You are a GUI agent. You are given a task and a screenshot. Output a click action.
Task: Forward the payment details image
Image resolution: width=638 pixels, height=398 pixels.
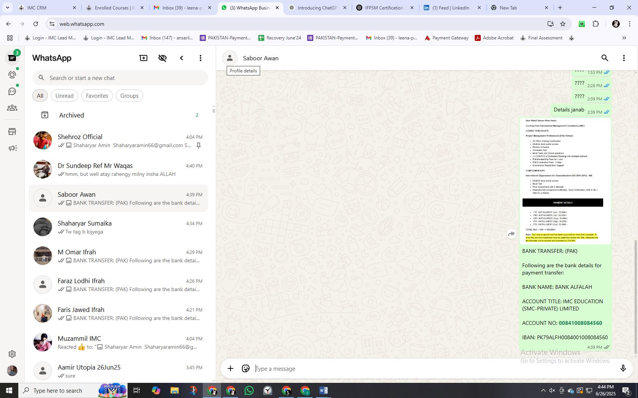(x=512, y=234)
